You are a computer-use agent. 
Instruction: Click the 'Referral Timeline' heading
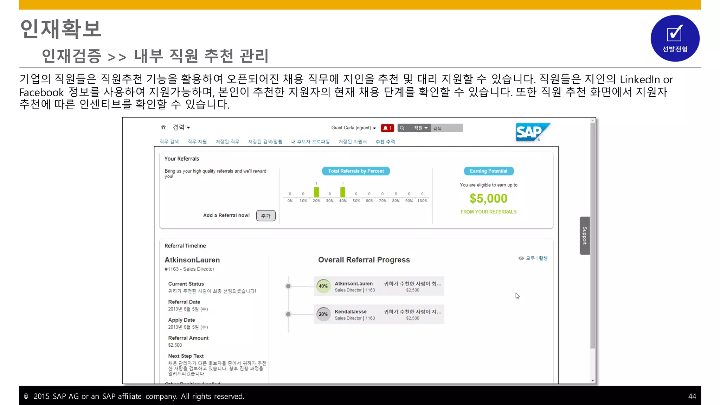(185, 246)
